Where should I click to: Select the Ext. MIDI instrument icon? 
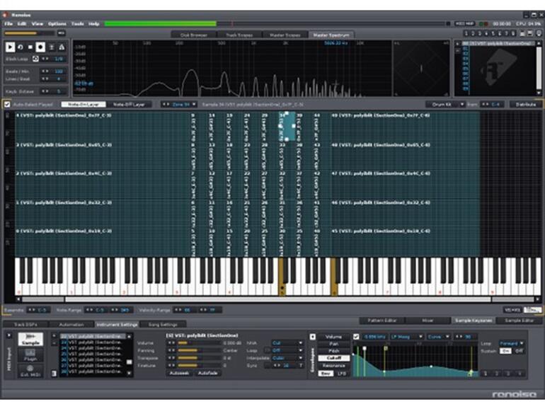tap(30, 371)
